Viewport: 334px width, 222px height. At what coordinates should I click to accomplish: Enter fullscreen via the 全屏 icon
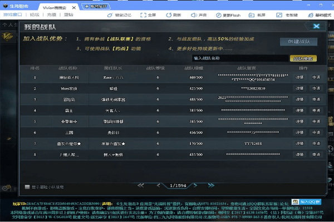143,15
